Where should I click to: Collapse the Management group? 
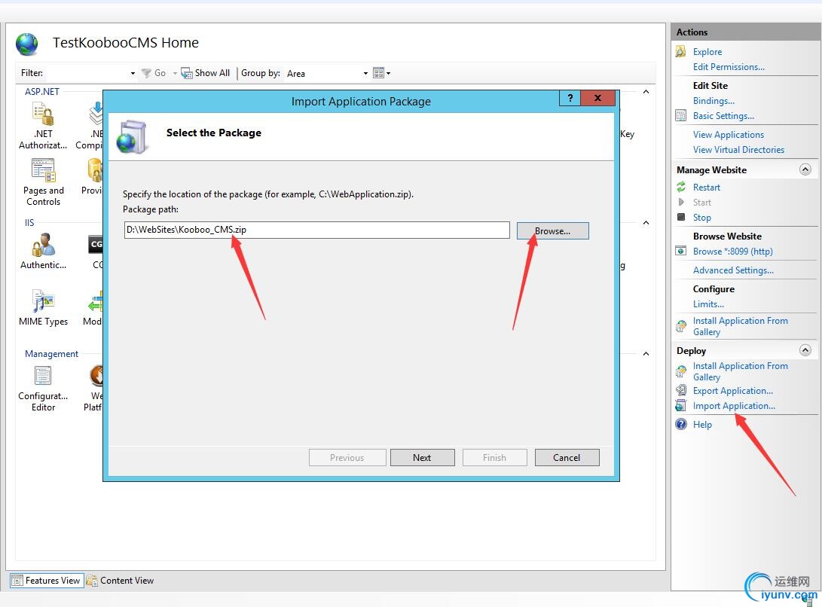pyautogui.click(x=646, y=354)
